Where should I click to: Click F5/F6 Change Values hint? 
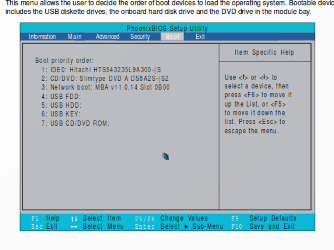(x=171, y=218)
